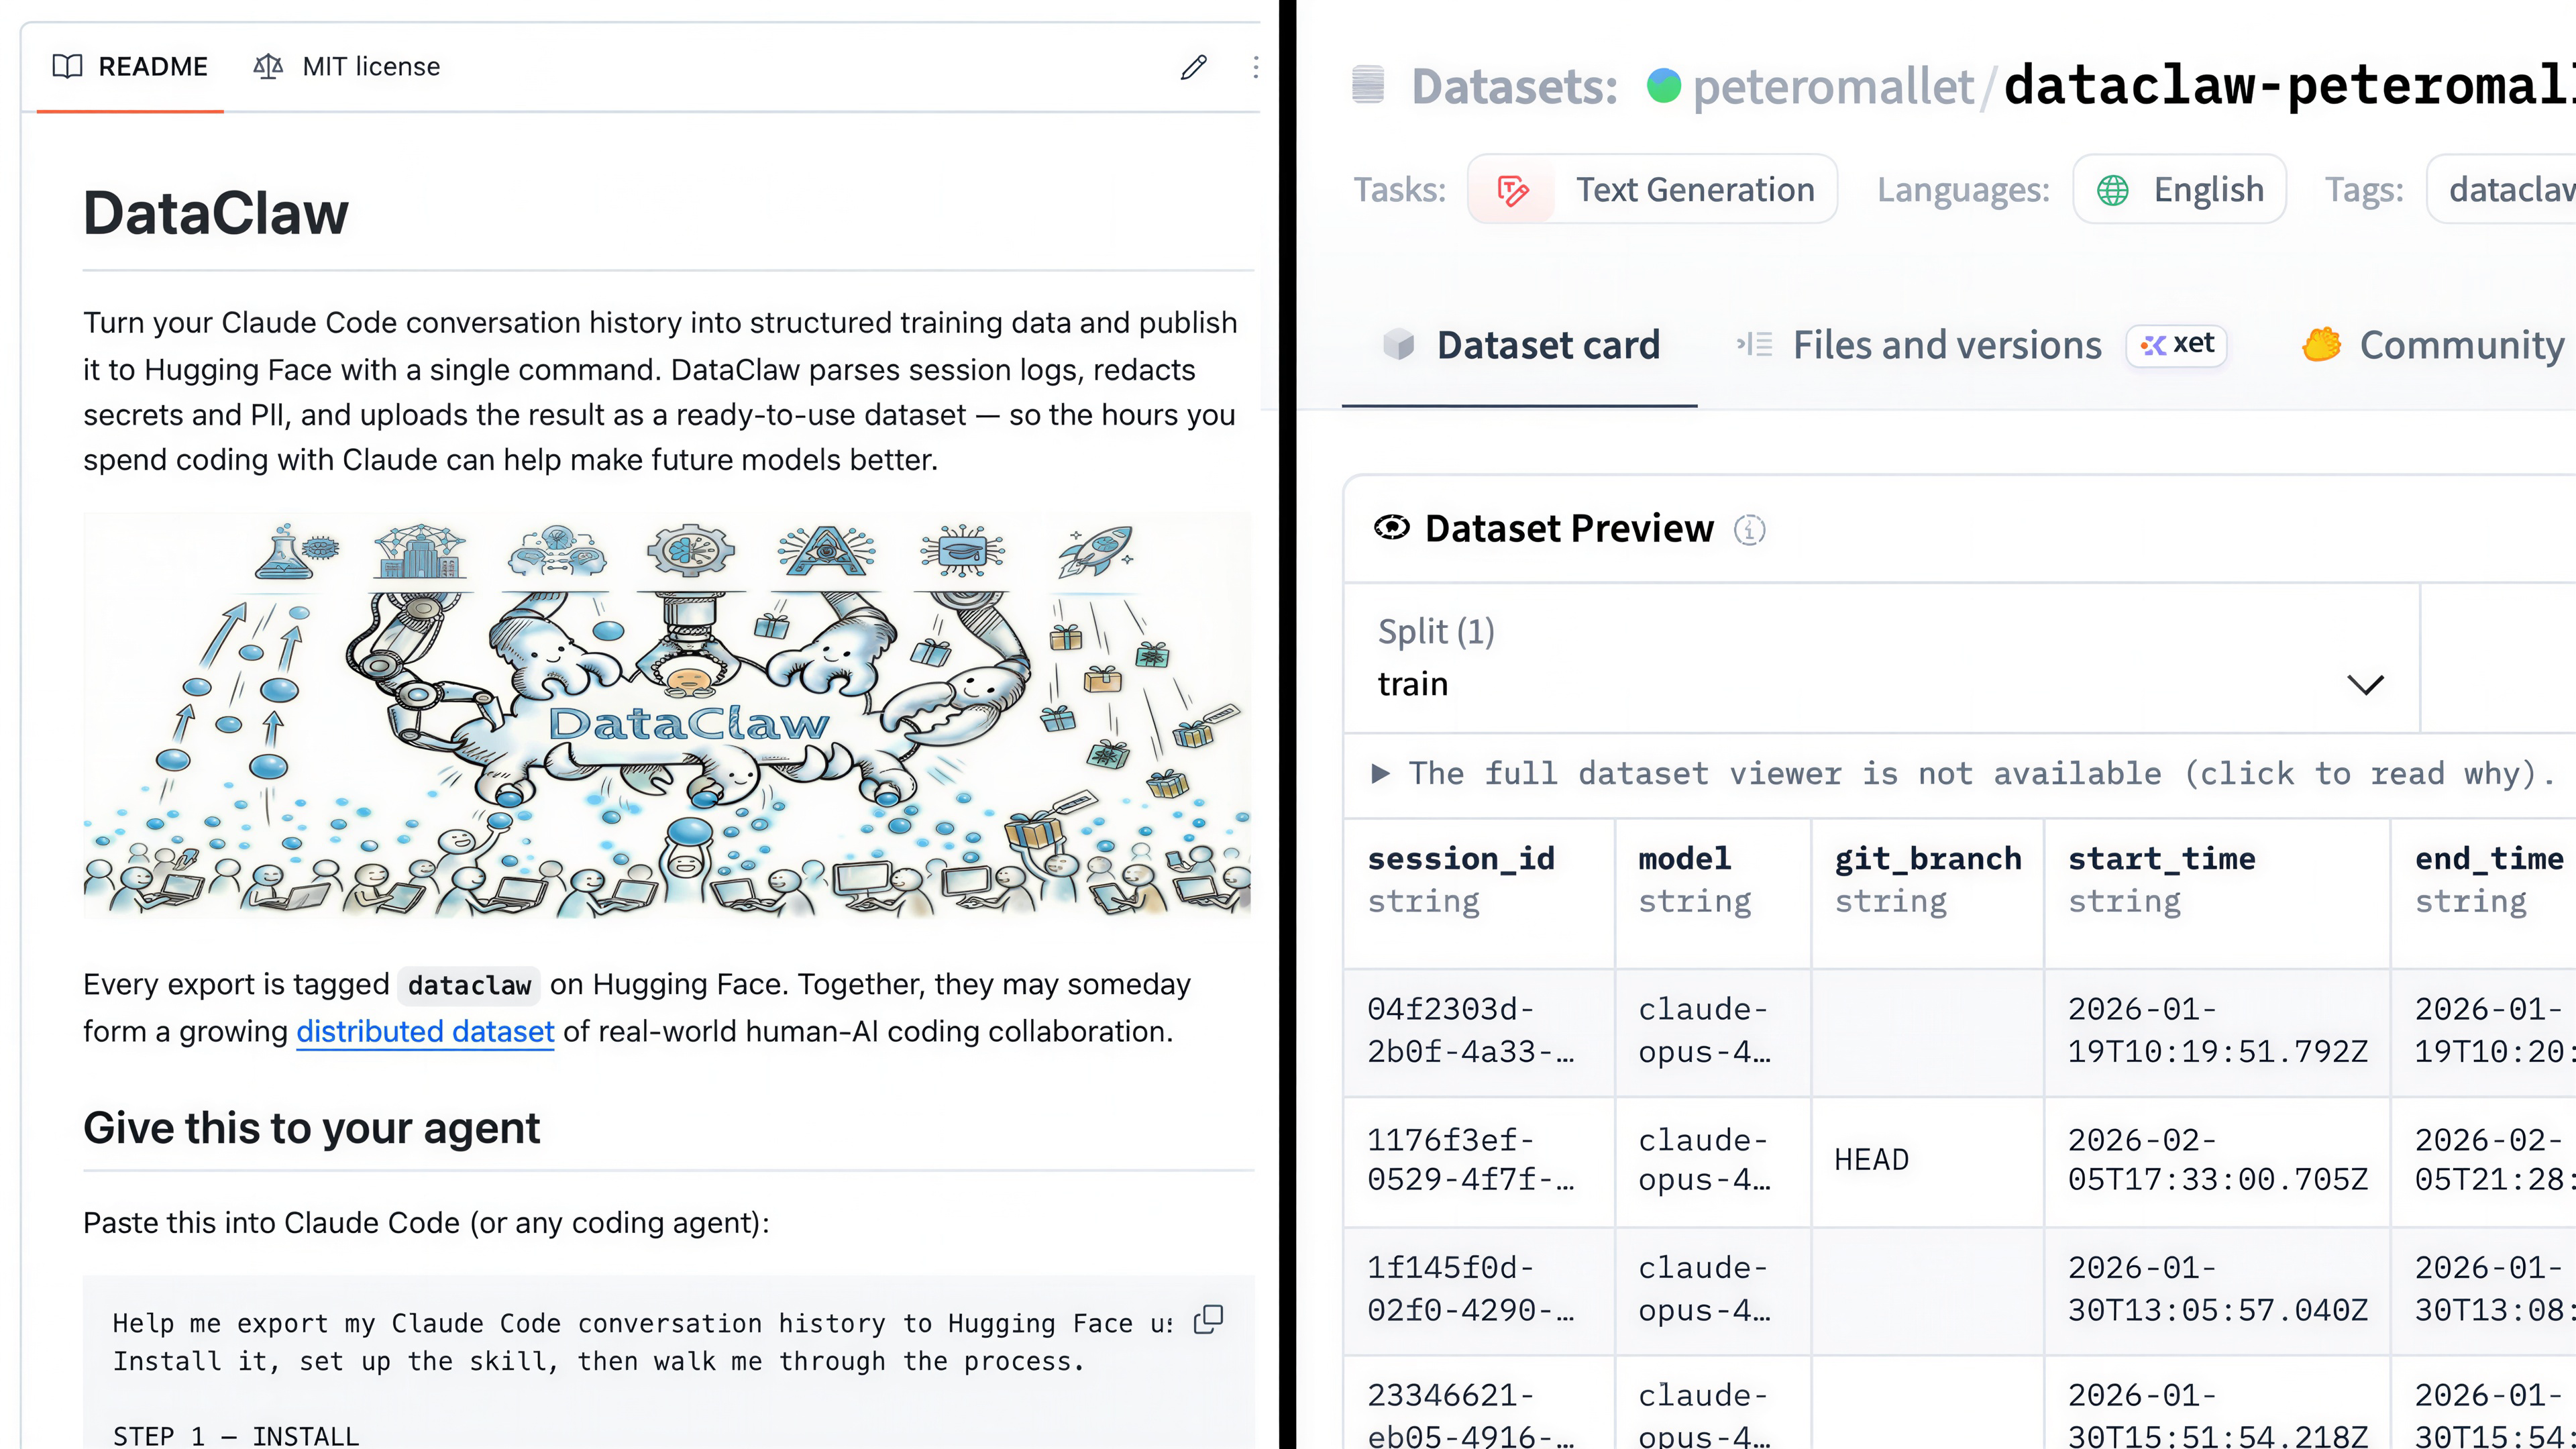Click the pencil edit README icon

click(x=1194, y=67)
